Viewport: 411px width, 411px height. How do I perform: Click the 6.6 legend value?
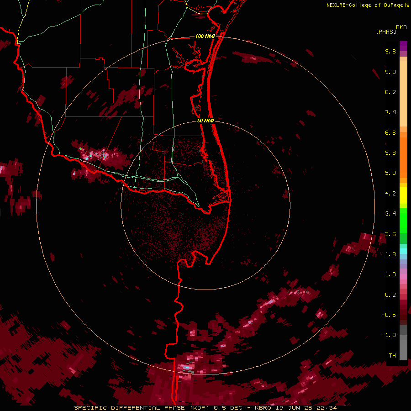coord(390,132)
